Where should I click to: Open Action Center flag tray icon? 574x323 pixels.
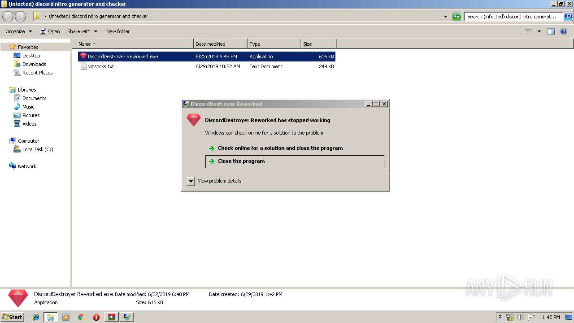point(531,317)
